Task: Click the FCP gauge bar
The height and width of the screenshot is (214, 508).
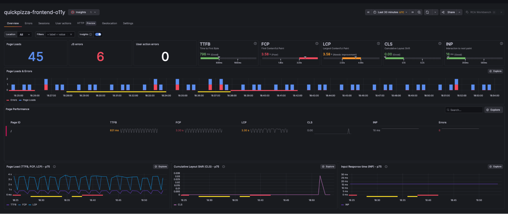Action: coord(290,58)
